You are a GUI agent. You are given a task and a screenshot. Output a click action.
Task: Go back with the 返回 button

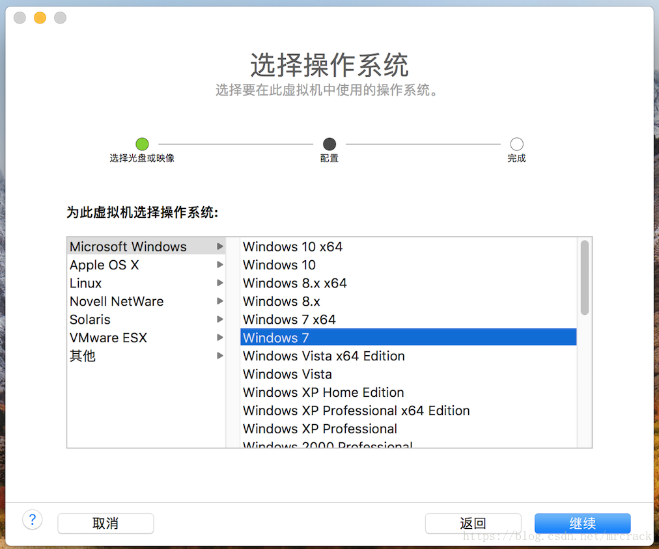tap(473, 523)
